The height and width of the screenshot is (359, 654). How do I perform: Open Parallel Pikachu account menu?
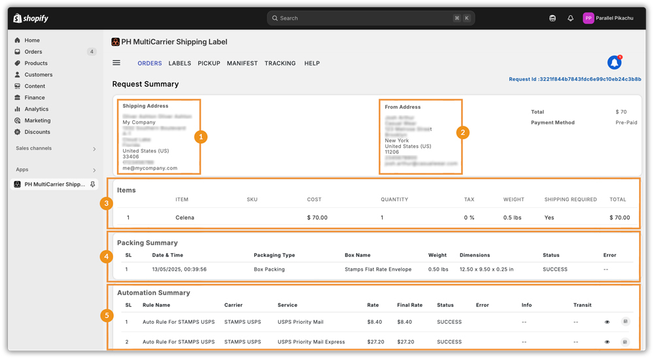[x=608, y=18]
